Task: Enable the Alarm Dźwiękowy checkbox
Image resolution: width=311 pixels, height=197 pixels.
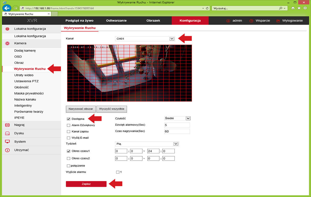Action: [x=69, y=125]
